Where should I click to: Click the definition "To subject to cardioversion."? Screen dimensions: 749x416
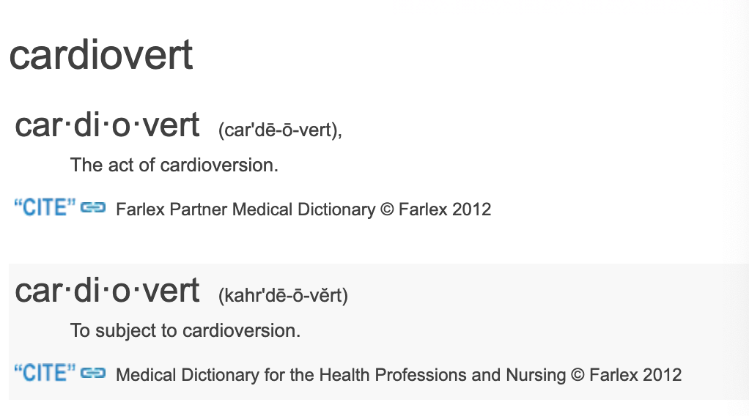185,330
